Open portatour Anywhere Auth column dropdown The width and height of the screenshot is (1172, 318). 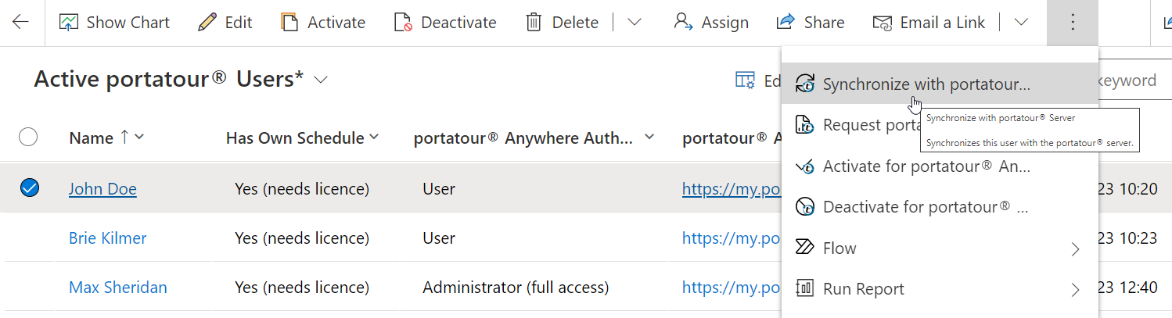(649, 138)
